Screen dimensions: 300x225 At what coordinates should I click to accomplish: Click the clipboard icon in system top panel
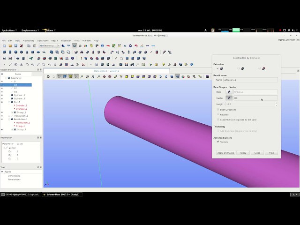tap(213, 30)
